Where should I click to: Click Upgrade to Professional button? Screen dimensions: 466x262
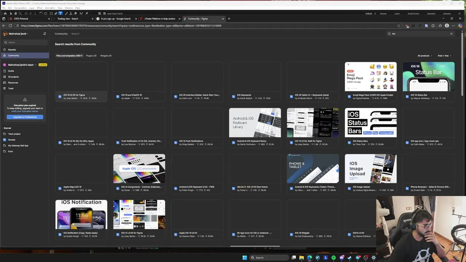pos(25,117)
